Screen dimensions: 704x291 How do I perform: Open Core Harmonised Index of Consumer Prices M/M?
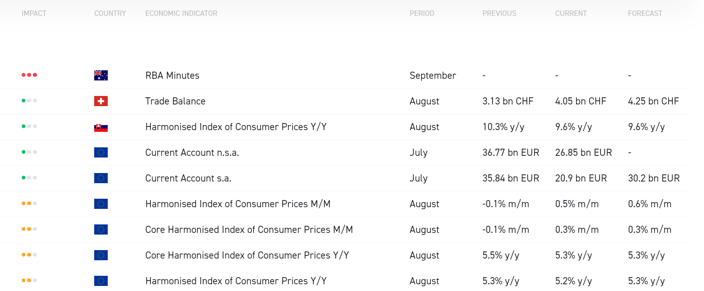coord(249,229)
